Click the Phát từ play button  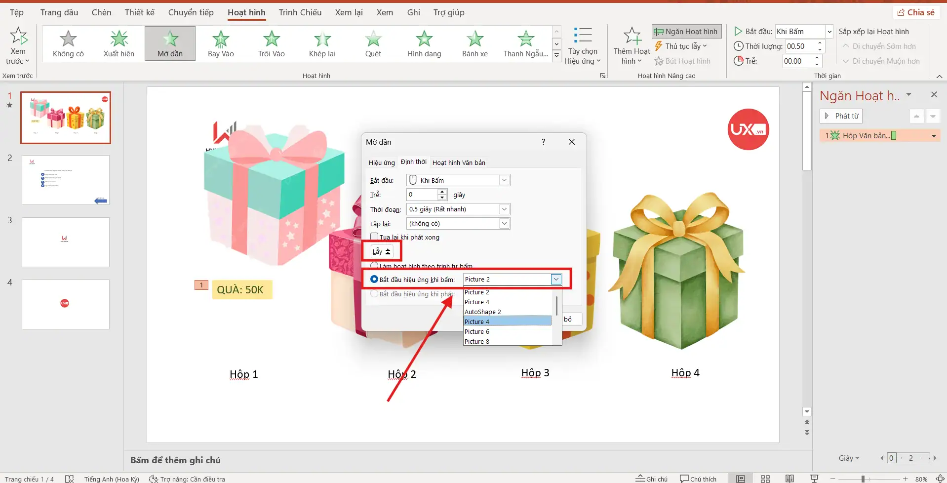841,116
